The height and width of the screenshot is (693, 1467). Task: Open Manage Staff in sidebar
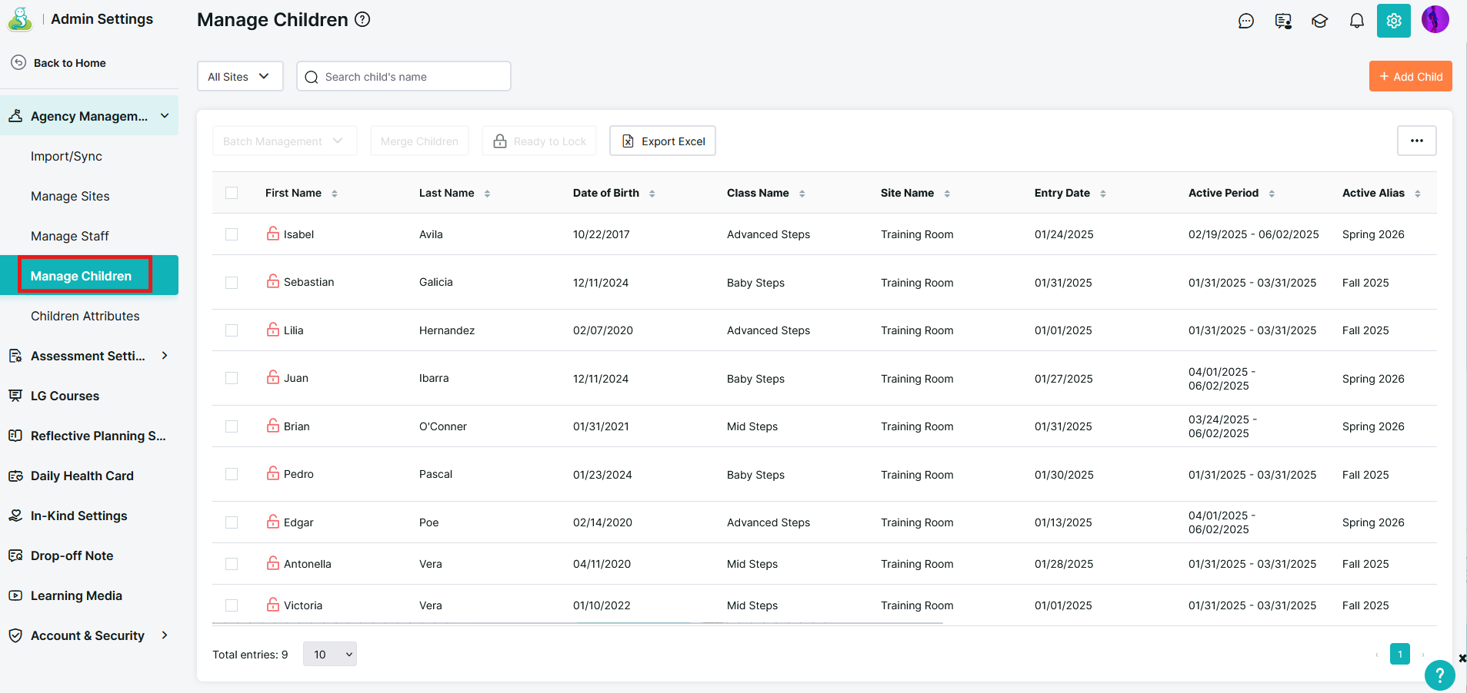[70, 236]
